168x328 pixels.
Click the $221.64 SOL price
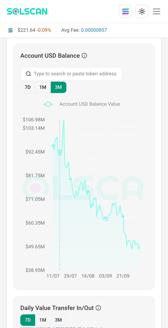point(26,30)
